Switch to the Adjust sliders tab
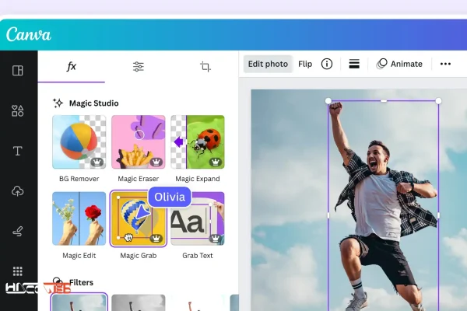 coord(139,66)
